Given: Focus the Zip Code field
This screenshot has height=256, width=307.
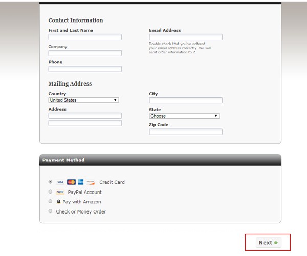Looking at the screenshot, I should coord(186,132).
